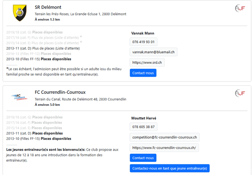Click Courrendlin 2013-11 (cat. D) Places disponibles row

click(x=35, y=133)
